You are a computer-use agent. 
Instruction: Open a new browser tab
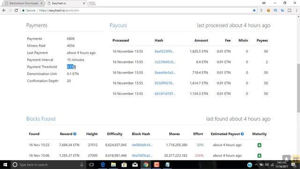(x=92, y=3)
